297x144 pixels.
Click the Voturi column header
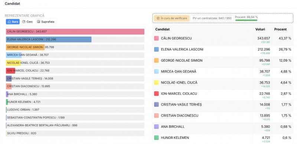(260, 29)
